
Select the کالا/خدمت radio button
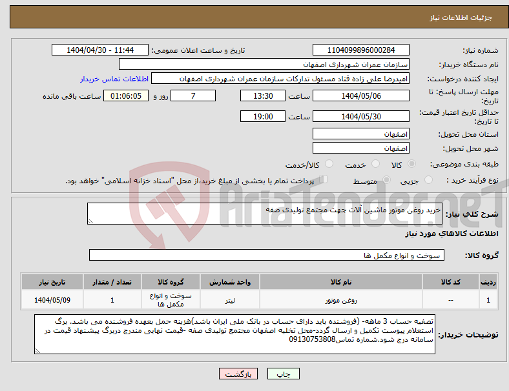pyautogui.click(x=329, y=164)
